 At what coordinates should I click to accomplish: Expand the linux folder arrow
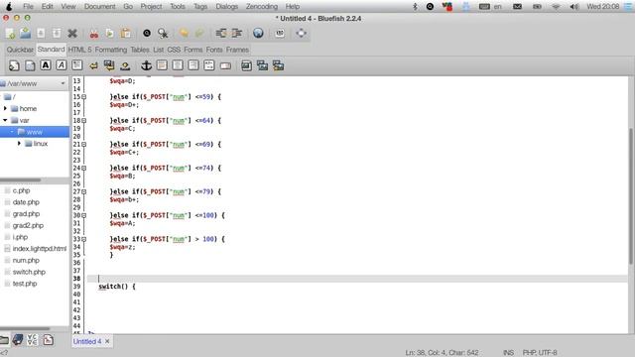click(19, 143)
